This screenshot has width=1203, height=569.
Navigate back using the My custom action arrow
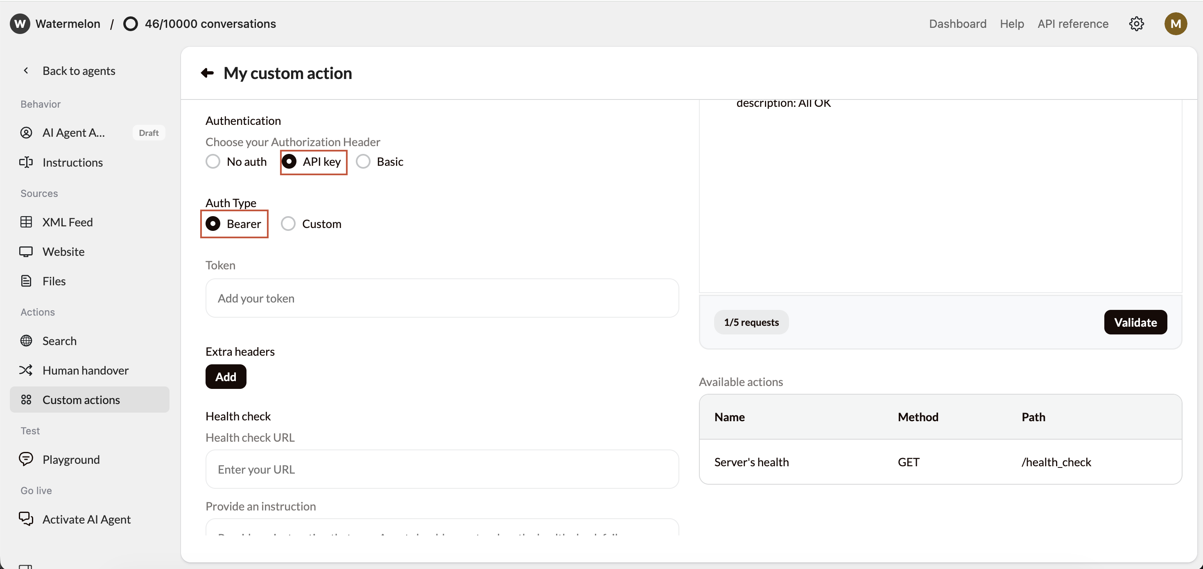pos(207,73)
